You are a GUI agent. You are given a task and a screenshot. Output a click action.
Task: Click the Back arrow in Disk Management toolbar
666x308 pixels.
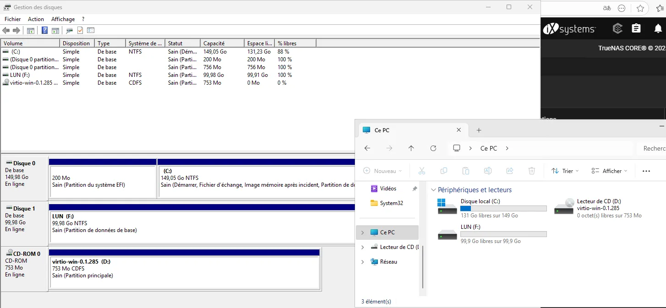tap(6, 31)
